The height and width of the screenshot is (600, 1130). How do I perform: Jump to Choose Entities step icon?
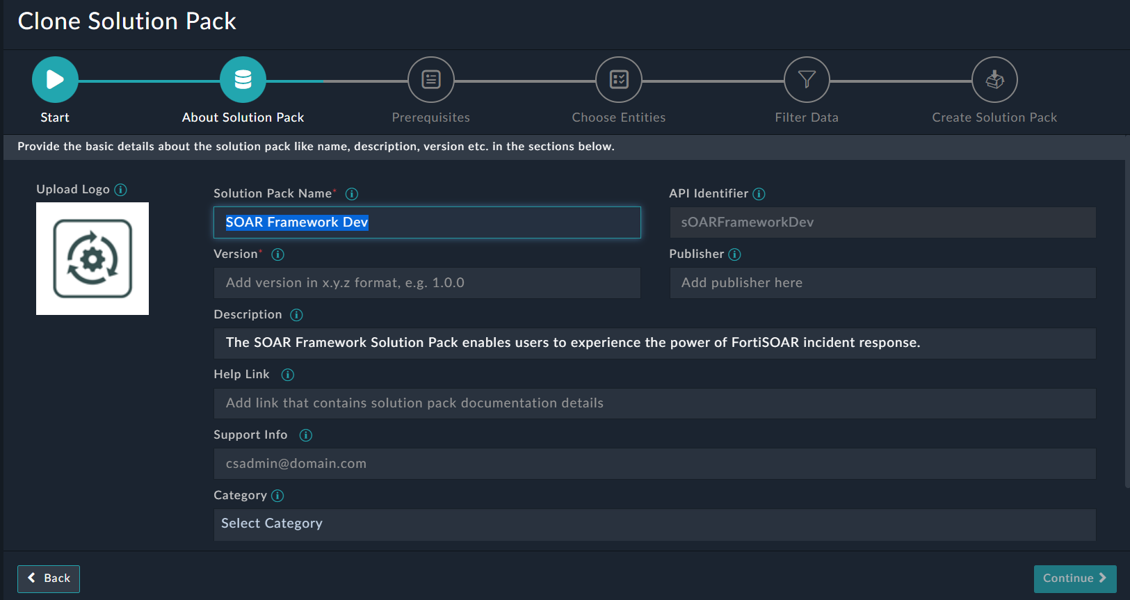tap(618, 80)
